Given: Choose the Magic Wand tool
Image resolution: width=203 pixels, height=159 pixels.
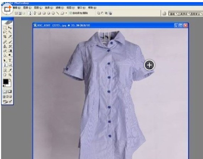Looking at the screenshot, I should pos(10,32).
